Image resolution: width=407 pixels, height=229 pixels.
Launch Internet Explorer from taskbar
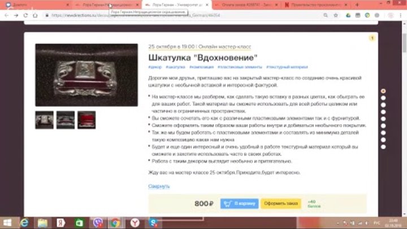[24, 223]
